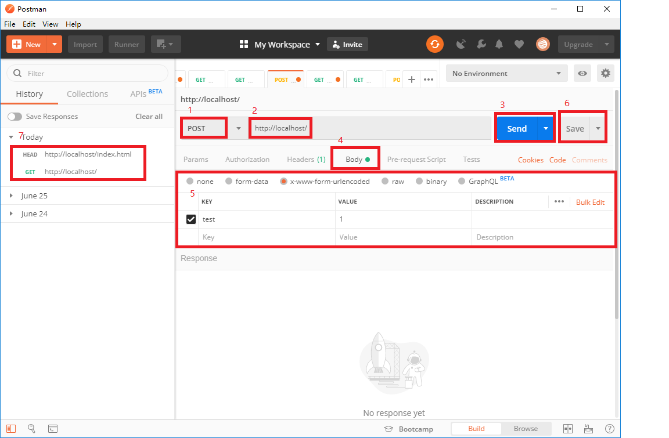Screen dimensions: 669x438
Task: Open the Upgrade dropdown arrow
Action: pyautogui.click(x=607, y=44)
